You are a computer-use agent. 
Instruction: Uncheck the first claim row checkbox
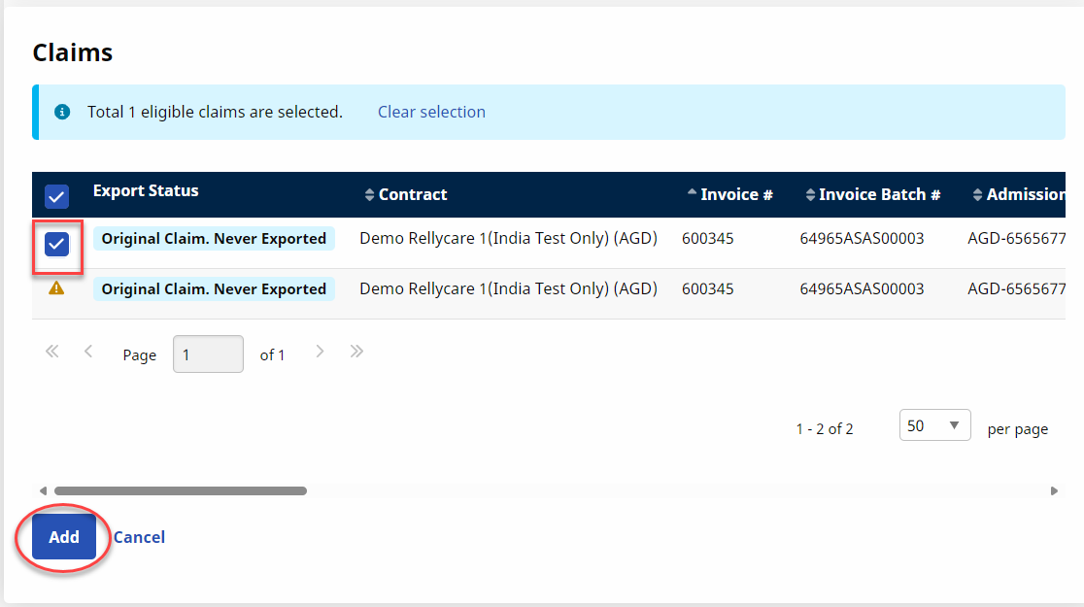(x=57, y=244)
